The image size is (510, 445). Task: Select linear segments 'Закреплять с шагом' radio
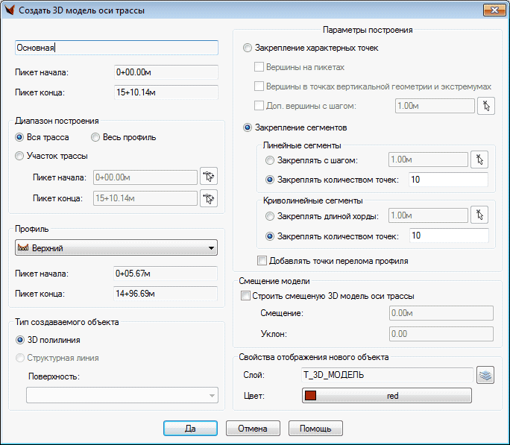[270, 160]
